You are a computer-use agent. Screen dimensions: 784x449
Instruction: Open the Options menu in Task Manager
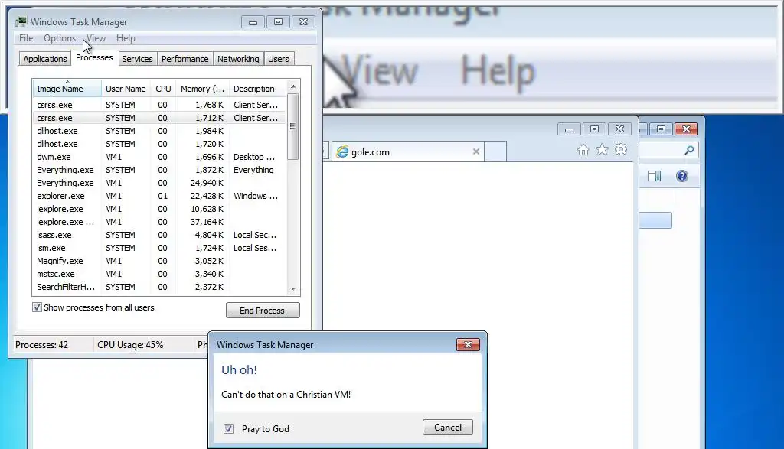[60, 38]
